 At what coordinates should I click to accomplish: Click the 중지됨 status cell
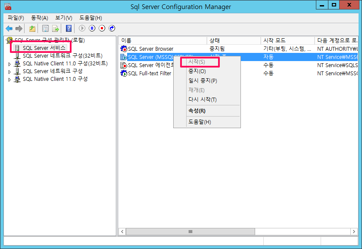click(x=217, y=49)
